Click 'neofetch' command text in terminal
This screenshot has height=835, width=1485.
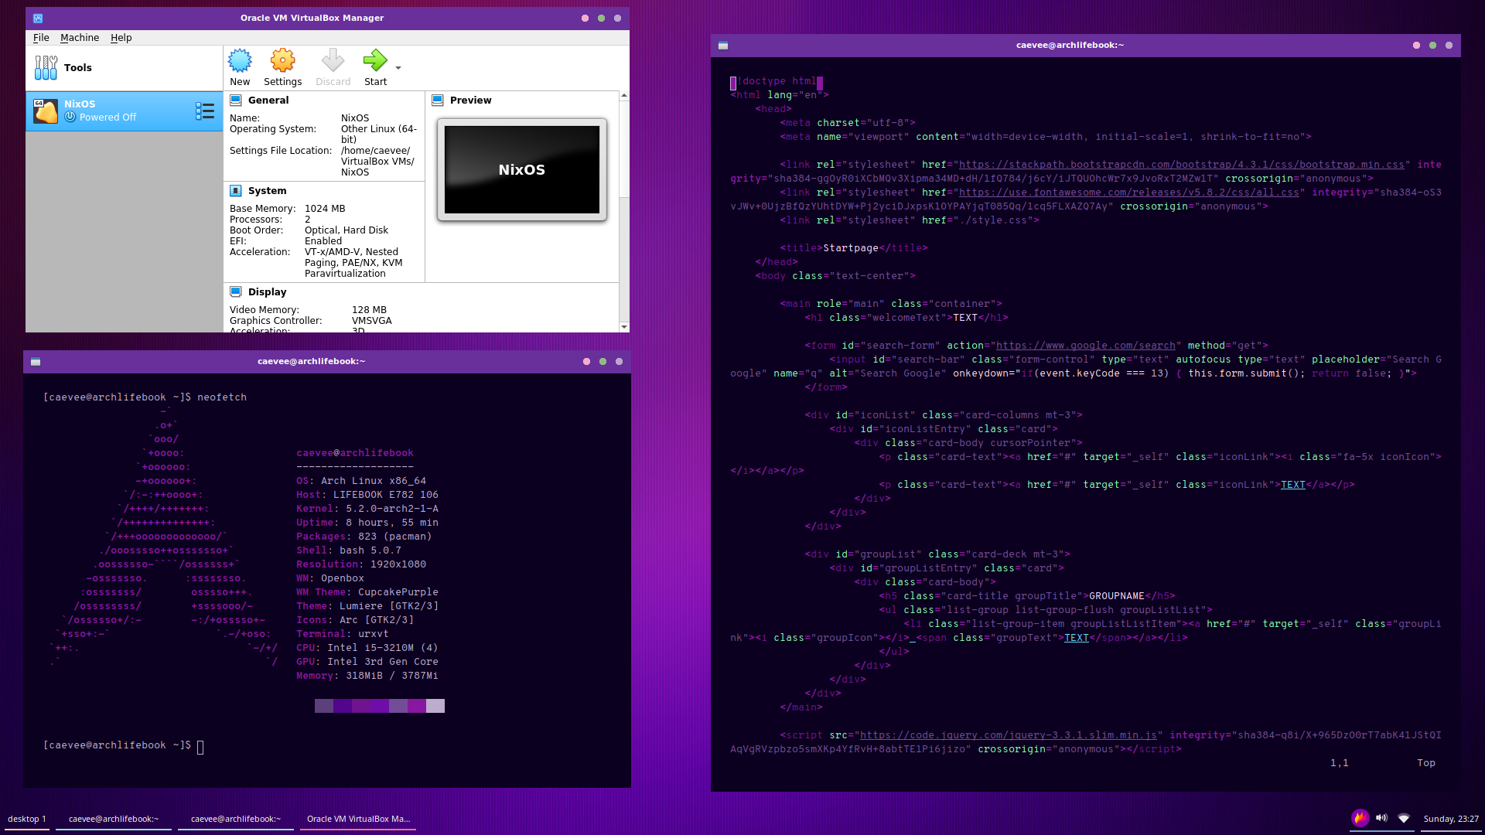(x=222, y=397)
